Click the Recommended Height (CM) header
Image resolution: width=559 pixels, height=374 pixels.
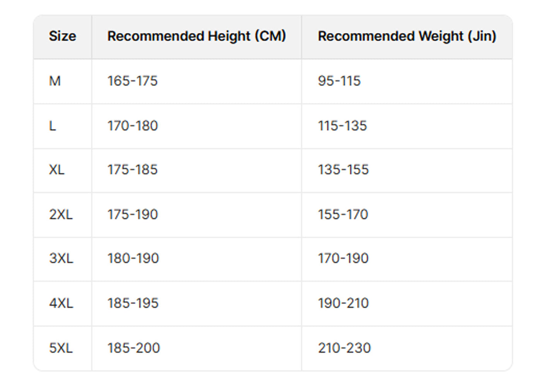(x=197, y=36)
